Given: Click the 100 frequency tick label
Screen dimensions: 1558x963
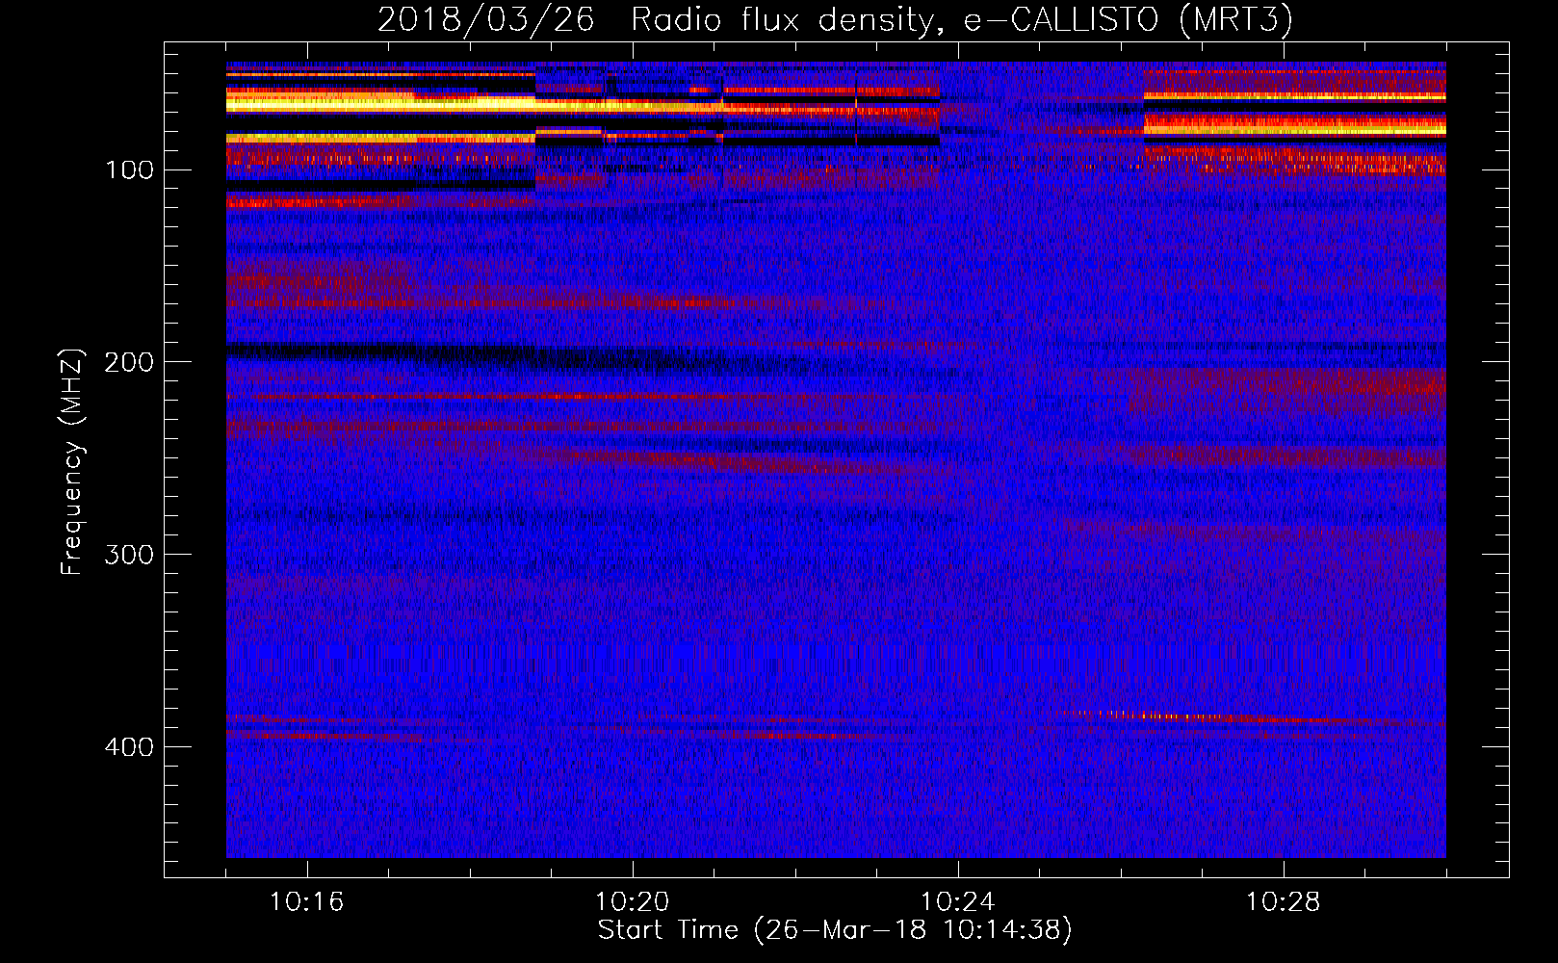Looking at the screenshot, I should (x=130, y=170).
